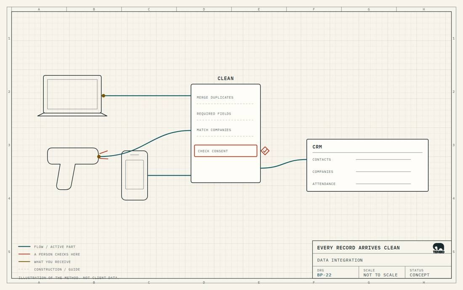Click the ATTENDANCE row in CRM
This screenshot has width=463, height=290.
click(x=362, y=184)
